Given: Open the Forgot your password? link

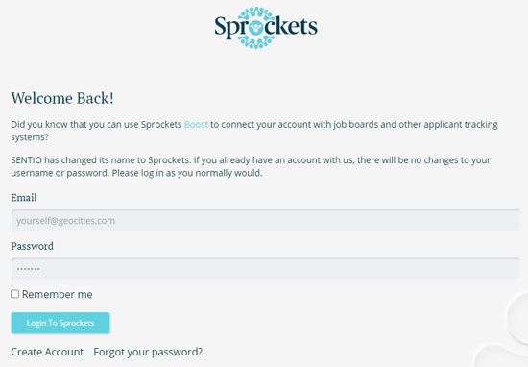Looking at the screenshot, I should [x=148, y=352].
